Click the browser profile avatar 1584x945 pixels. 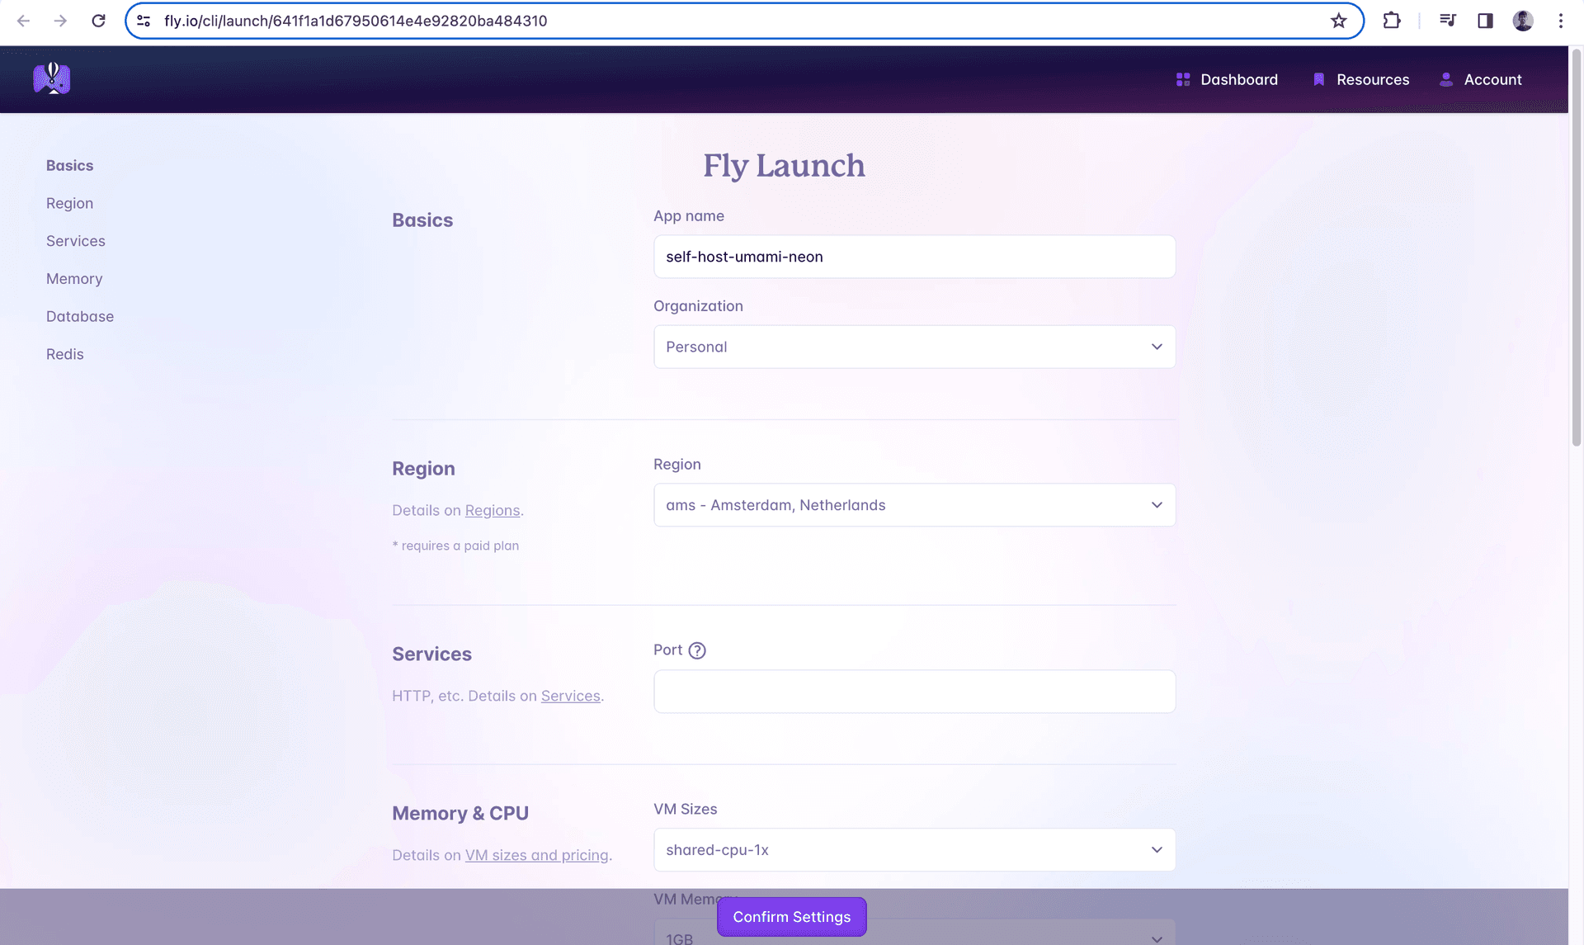click(x=1523, y=21)
